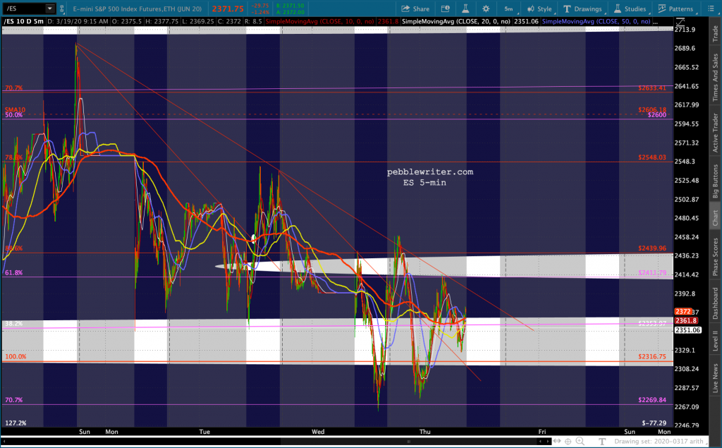The height and width of the screenshot is (448, 722).
Task: Click the horizontal time scrollbar thumb
Action: click(x=410, y=442)
